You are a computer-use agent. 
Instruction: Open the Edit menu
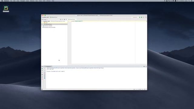pos(14,1)
